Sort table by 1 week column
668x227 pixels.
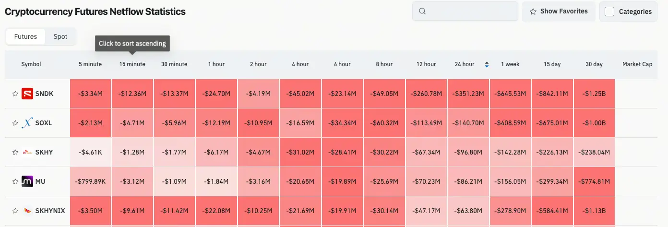pos(510,64)
